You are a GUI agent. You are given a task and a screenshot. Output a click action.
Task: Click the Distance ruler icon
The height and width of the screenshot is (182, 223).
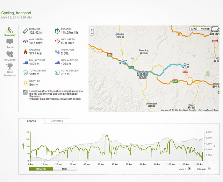tap(25, 31)
